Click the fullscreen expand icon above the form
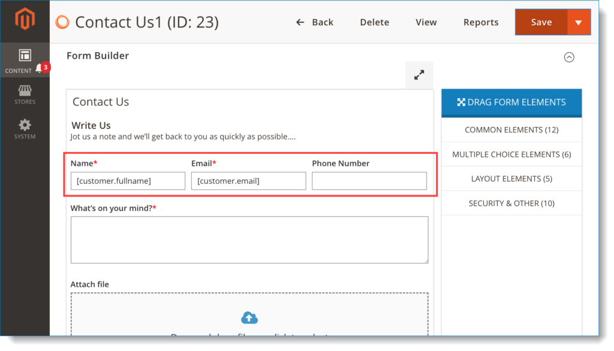Viewport: 614px width, 351px height. pyautogui.click(x=419, y=74)
